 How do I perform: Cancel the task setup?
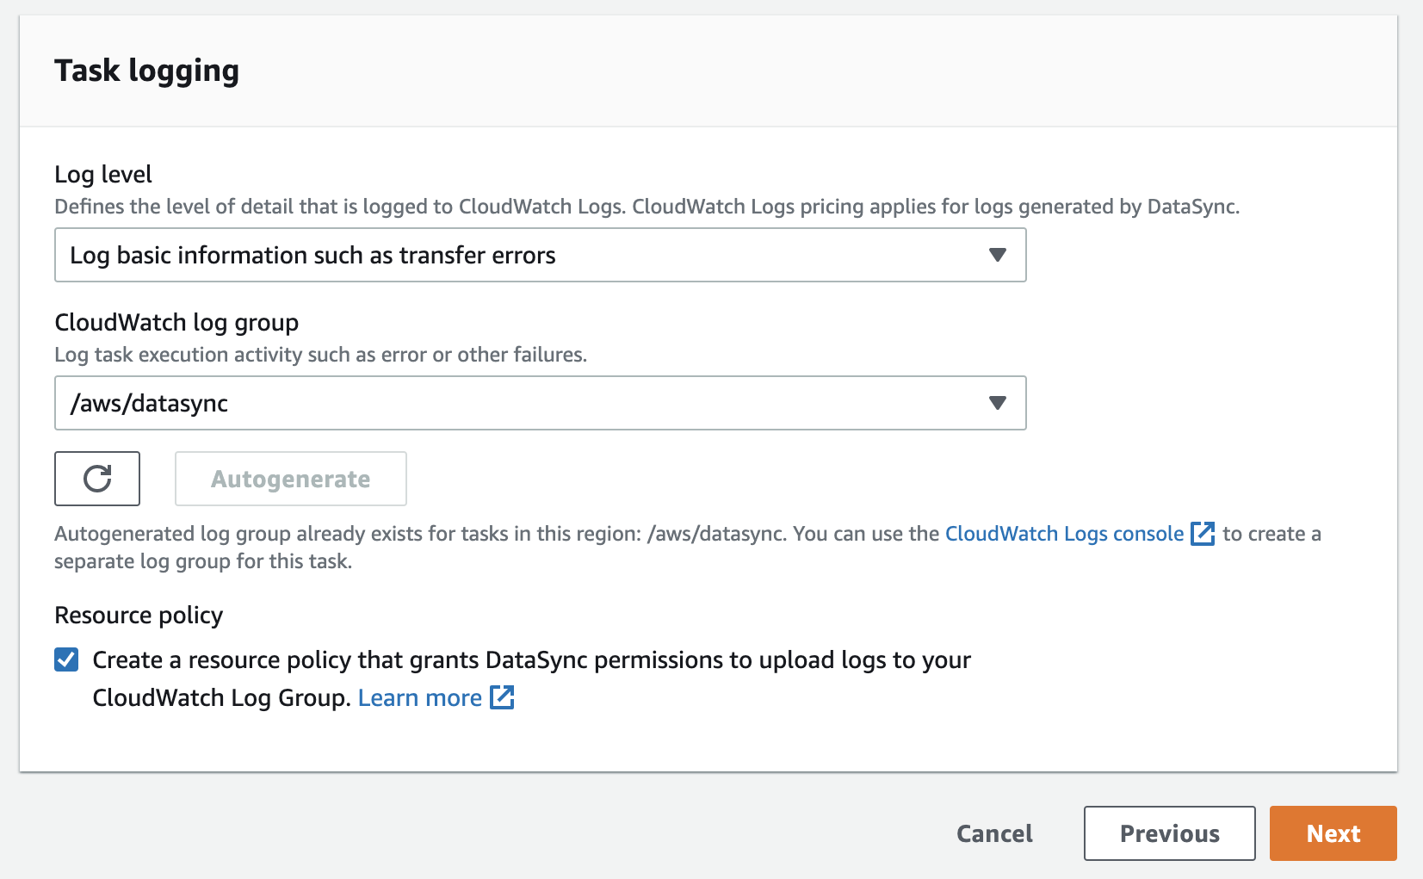pyautogui.click(x=994, y=833)
